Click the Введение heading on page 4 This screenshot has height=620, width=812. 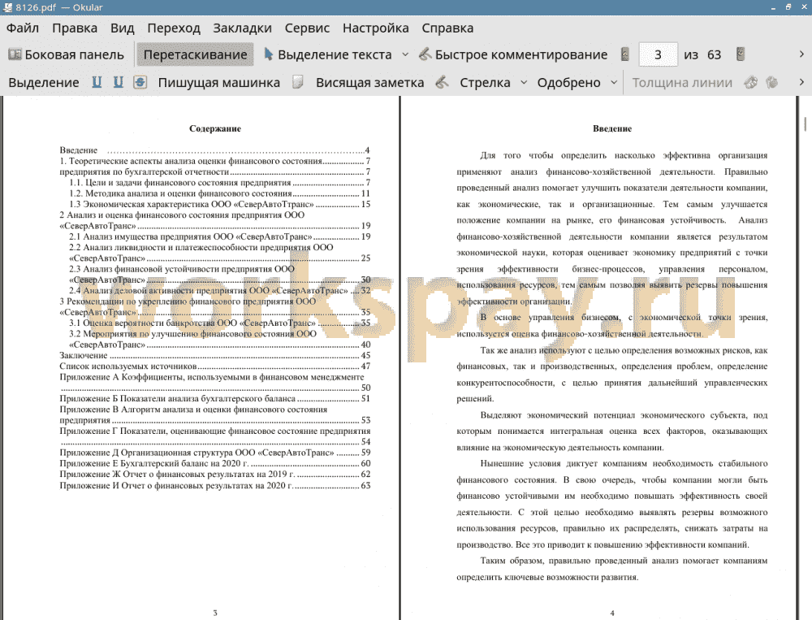tap(612, 128)
